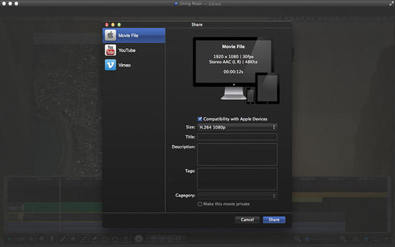Switch to the Vimeo share option

coord(134,65)
